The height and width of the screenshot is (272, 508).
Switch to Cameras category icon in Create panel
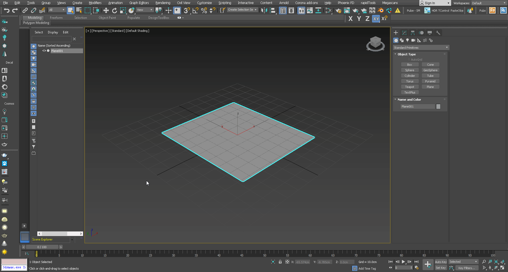(413, 40)
